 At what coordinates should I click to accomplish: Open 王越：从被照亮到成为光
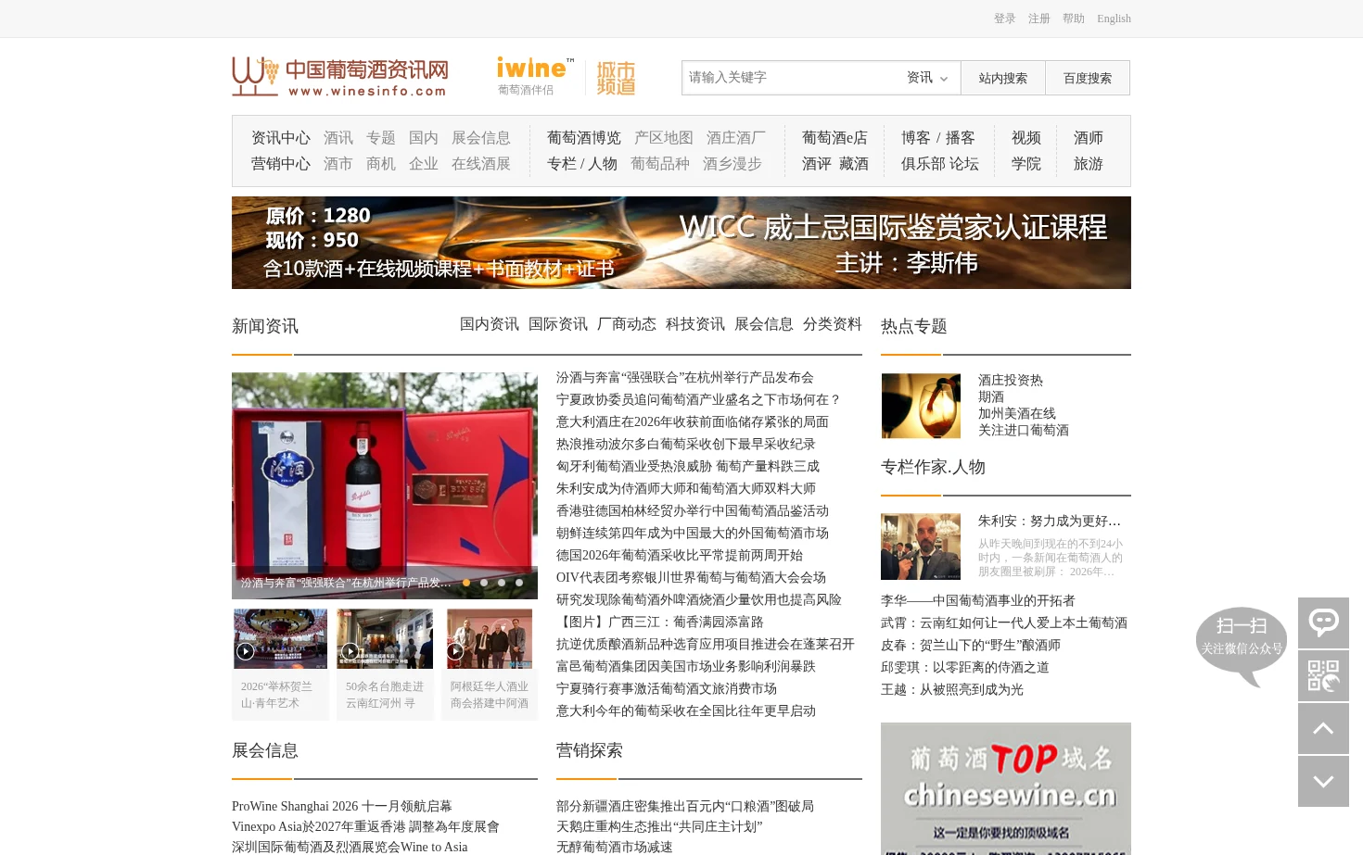click(x=952, y=690)
